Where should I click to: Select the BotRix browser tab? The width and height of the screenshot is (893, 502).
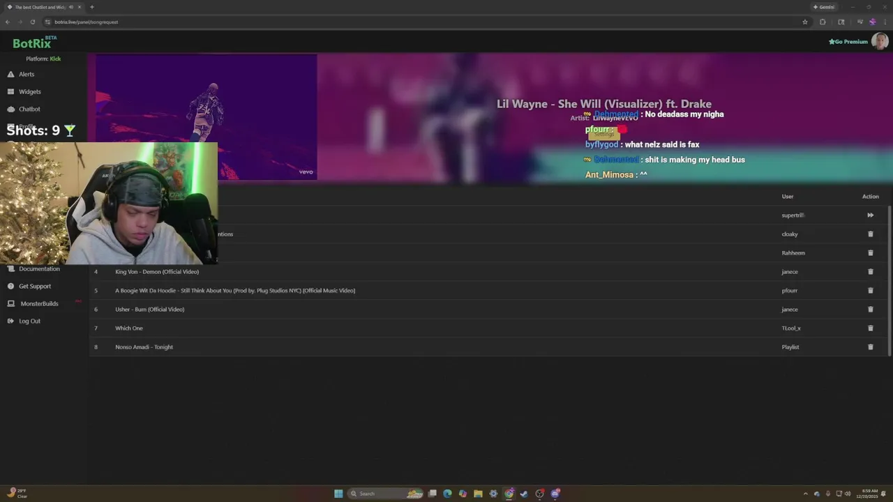click(x=43, y=7)
